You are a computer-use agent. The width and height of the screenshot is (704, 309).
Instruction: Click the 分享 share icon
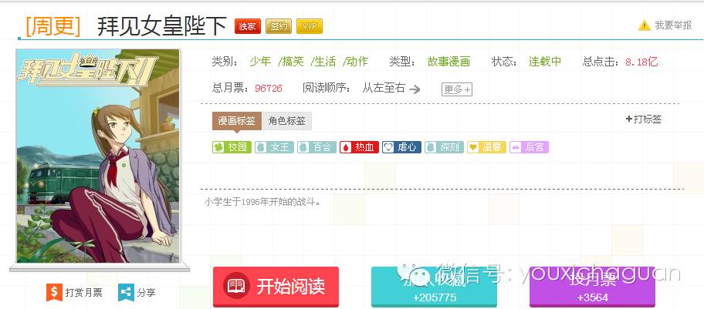(126, 292)
